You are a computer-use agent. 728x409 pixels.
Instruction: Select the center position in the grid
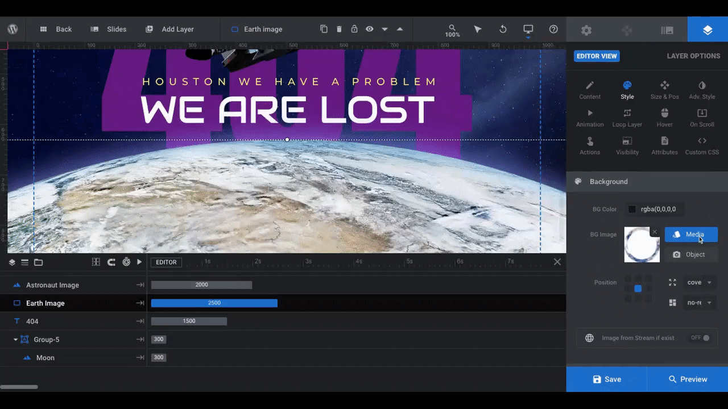[638, 289]
